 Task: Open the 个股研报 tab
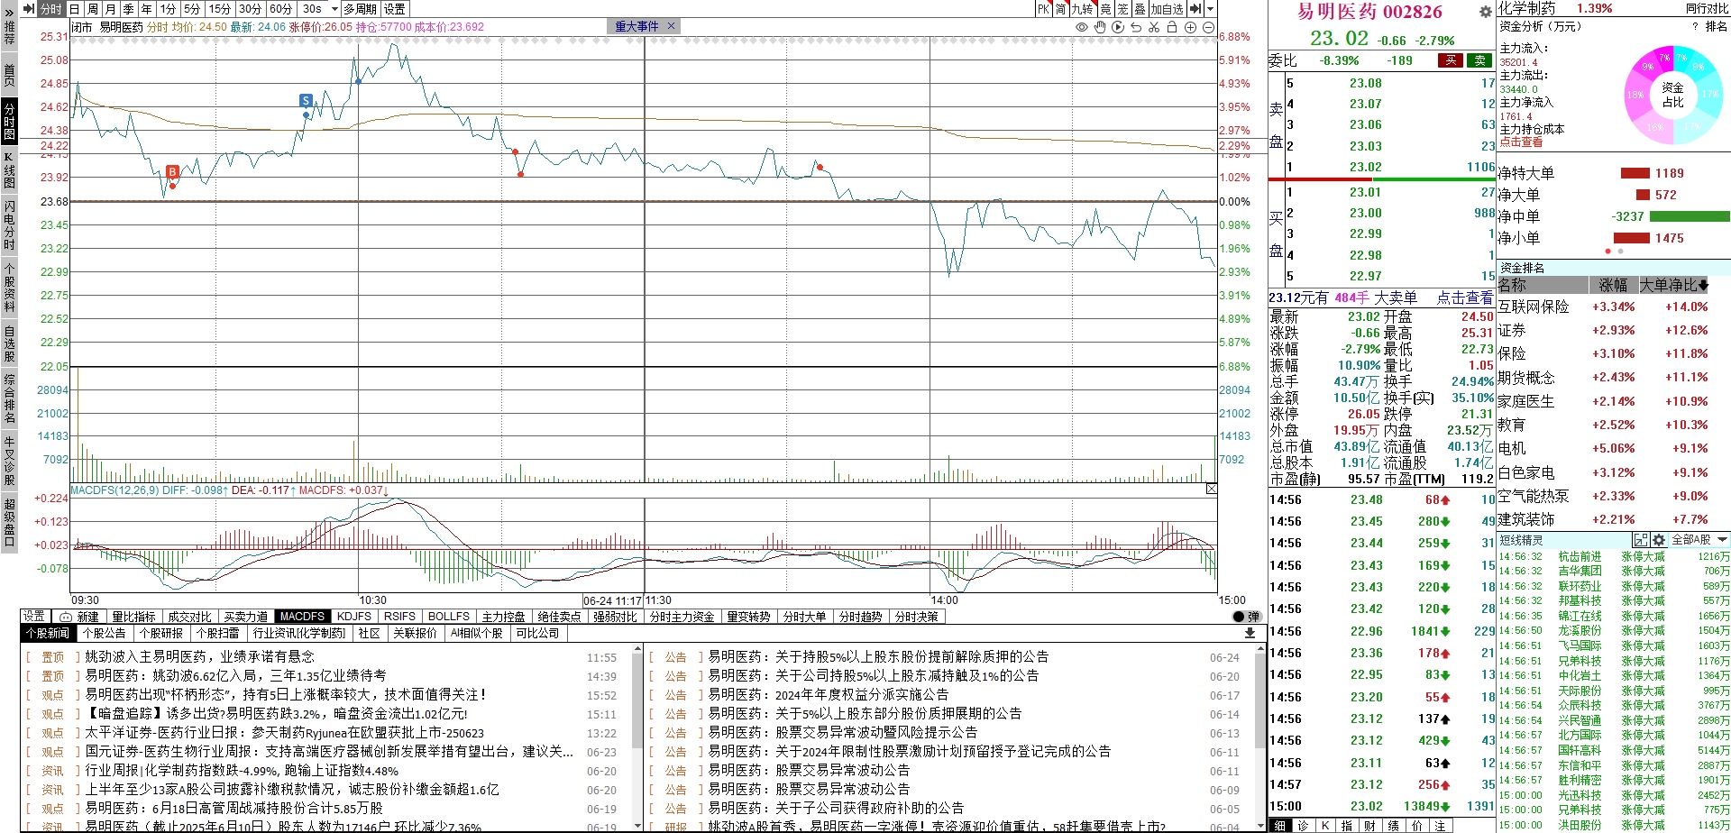[x=160, y=633]
